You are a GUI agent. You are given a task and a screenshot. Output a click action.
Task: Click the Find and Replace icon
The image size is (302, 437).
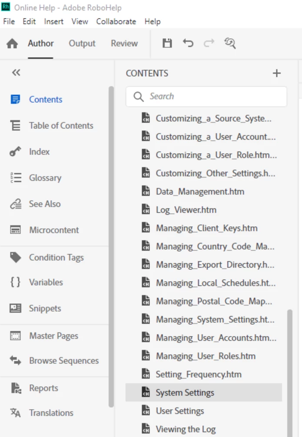tap(230, 43)
